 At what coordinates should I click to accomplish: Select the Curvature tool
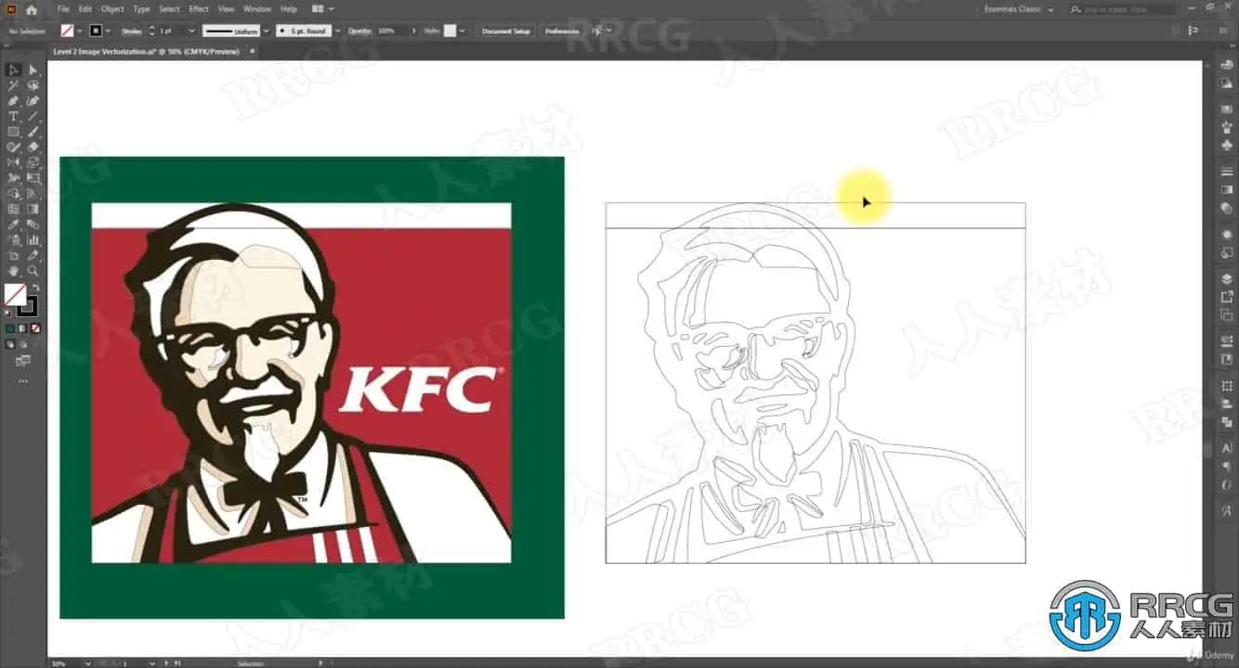pos(33,101)
